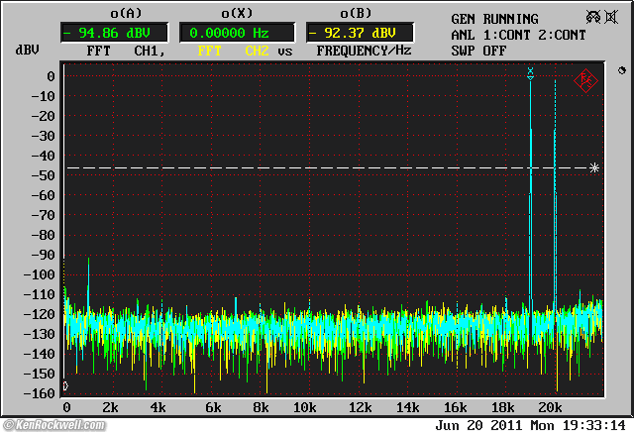Click the 10k frequency axis tick label
Image resolution: width=634 pixels, height=432 pixels.
(x=304, y=408)
